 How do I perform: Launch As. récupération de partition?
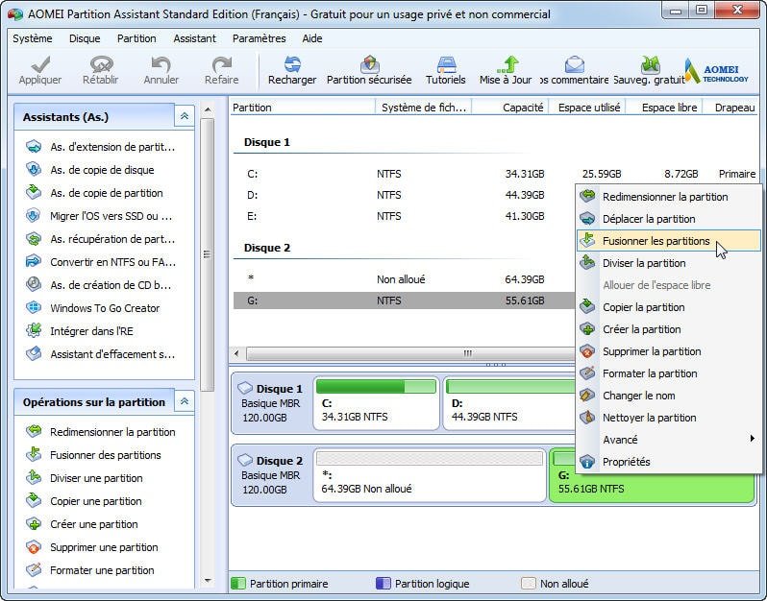[x=101, y=238]
